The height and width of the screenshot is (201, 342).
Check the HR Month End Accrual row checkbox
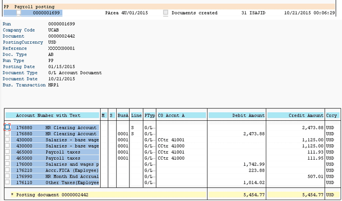(7, 176)
